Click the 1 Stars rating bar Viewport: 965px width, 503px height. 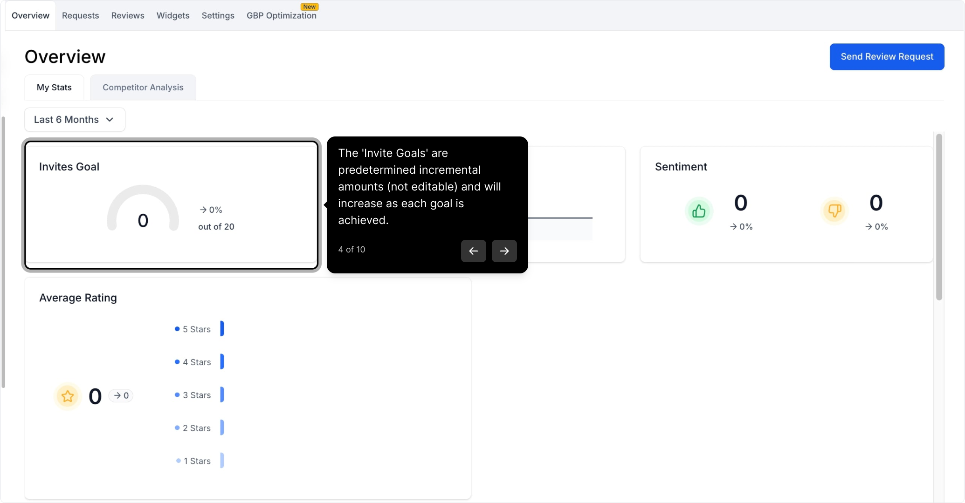[222, 461]
